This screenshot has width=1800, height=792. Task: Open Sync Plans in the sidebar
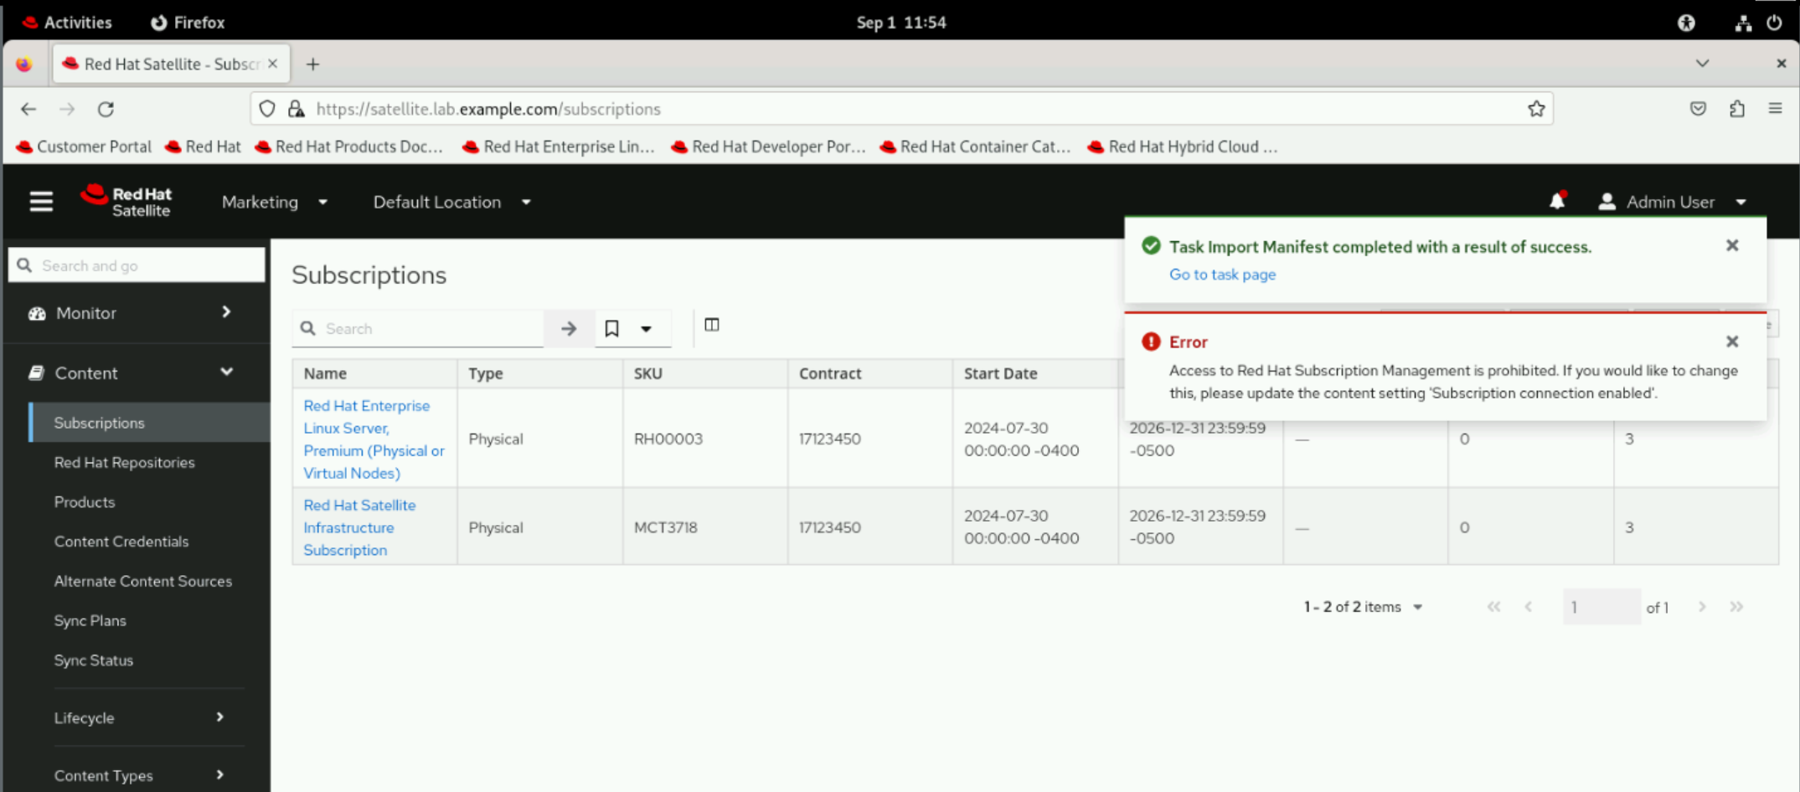click(90, 620)
